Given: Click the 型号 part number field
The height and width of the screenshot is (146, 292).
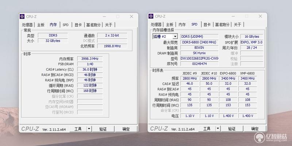Looking at the screenshot, I should [199, 59].
